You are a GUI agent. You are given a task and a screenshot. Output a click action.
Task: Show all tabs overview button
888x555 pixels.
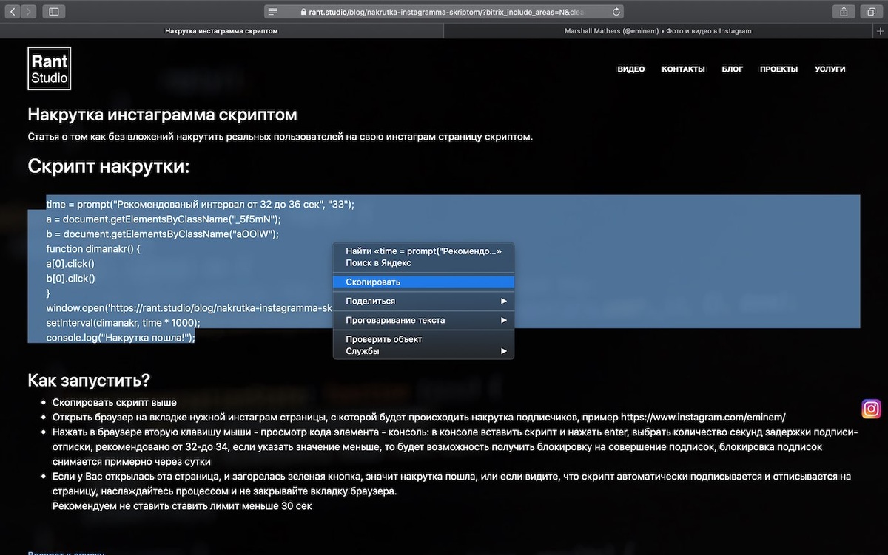872,12
